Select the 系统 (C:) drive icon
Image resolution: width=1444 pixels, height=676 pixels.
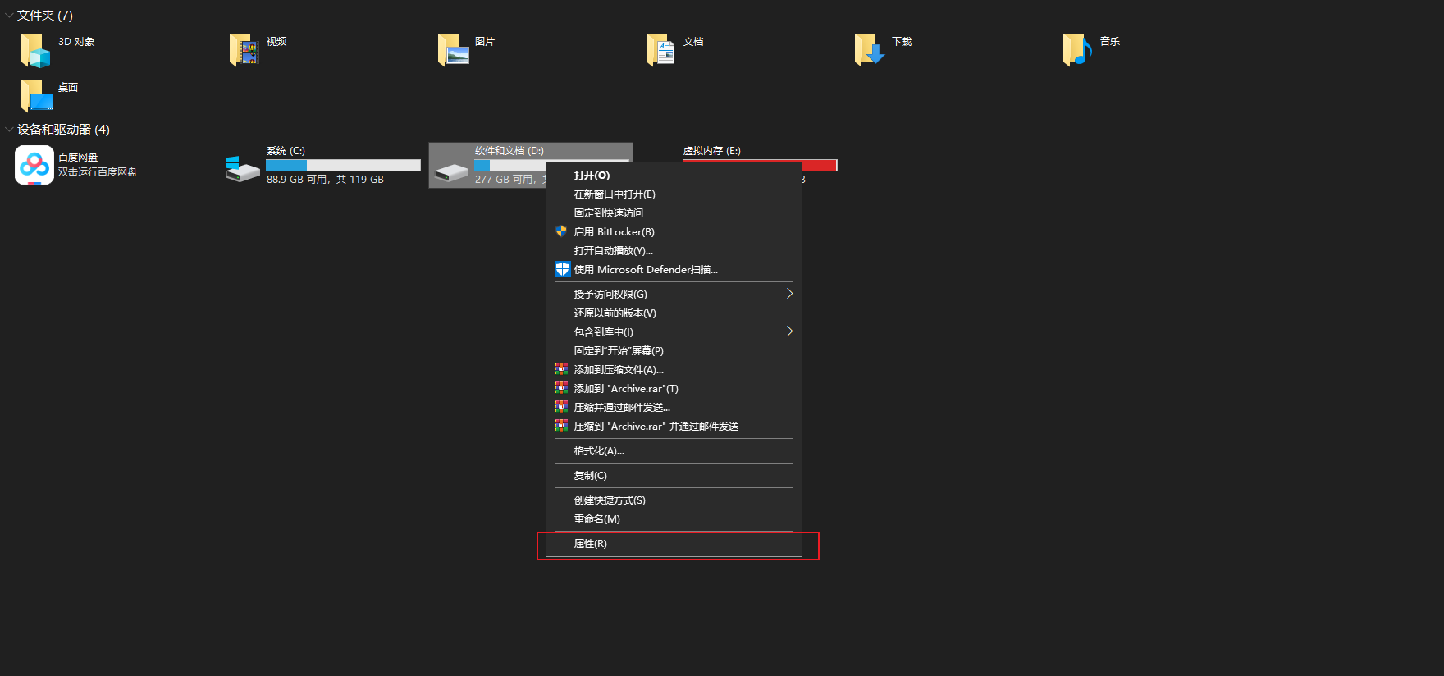coord(243,170)
